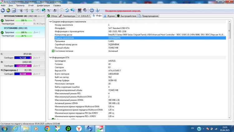Click the gray speaker sound toolbar icon

(85, 10)
